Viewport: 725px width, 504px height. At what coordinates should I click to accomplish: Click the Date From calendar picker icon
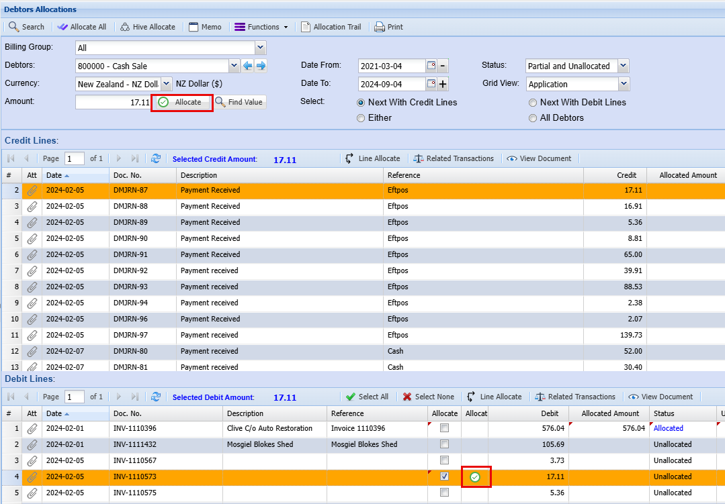pos(431,66)
